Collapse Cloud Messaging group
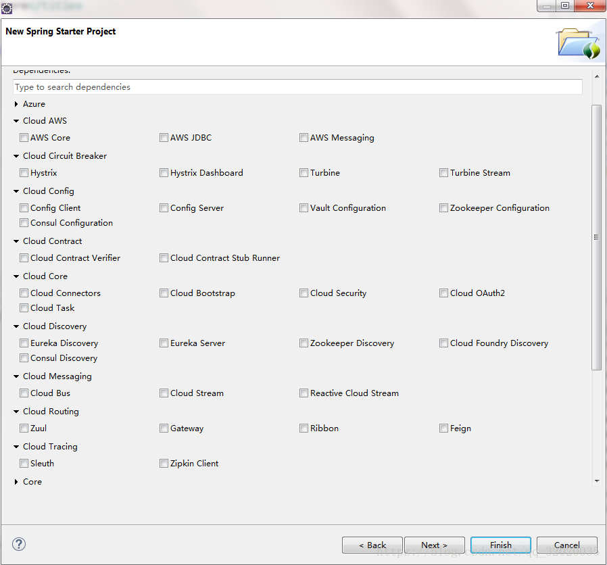Screen dimensions: 607x565 click(16, 376)
